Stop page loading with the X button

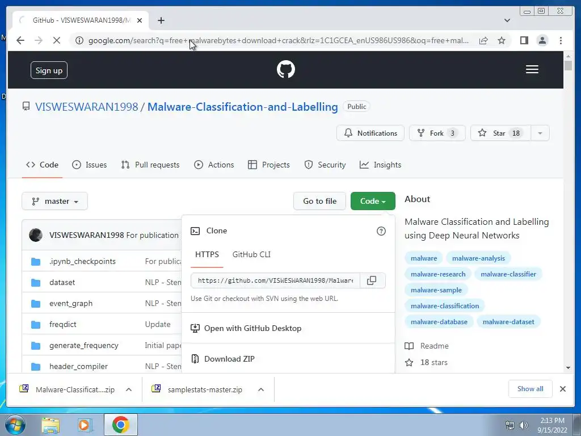pos(57,40)
